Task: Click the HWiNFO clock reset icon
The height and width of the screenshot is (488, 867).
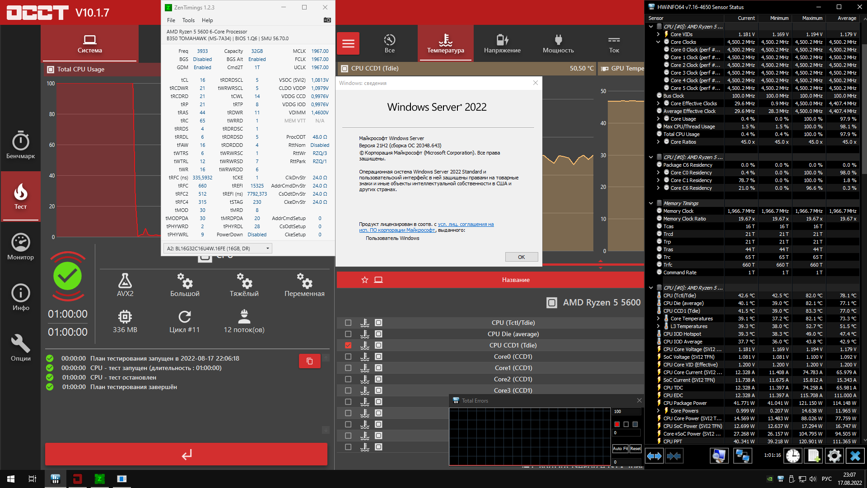Action: click(792, 456)
